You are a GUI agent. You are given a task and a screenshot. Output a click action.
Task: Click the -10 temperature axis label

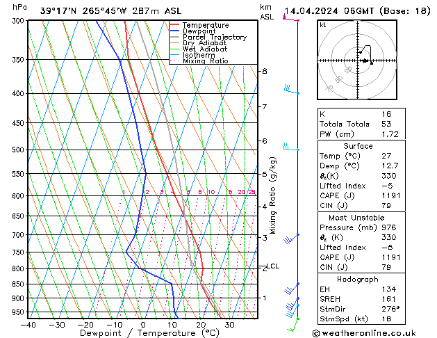(115, 325)
